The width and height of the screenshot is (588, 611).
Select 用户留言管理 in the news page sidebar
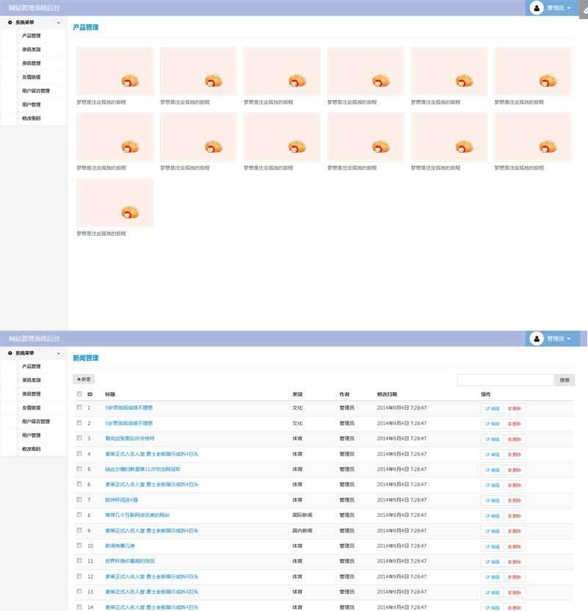(x=36, y=422)
